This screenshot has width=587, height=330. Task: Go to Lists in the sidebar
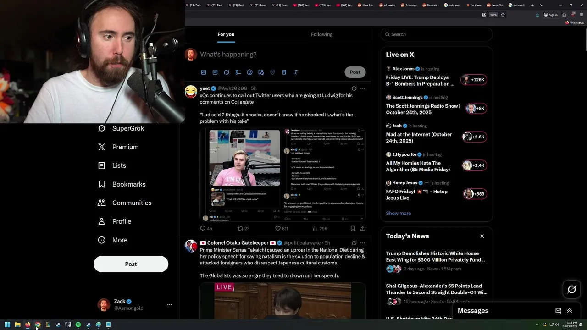[112, 165]
